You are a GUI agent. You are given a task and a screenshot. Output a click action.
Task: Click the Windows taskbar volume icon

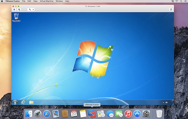tap(167, 103)
